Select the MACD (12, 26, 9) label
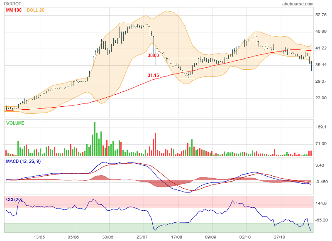This screenshot has width=332, height=241. (23, 162)
